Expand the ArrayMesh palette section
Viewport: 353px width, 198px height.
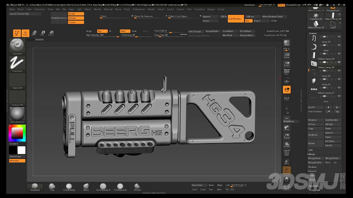(315, 190)
